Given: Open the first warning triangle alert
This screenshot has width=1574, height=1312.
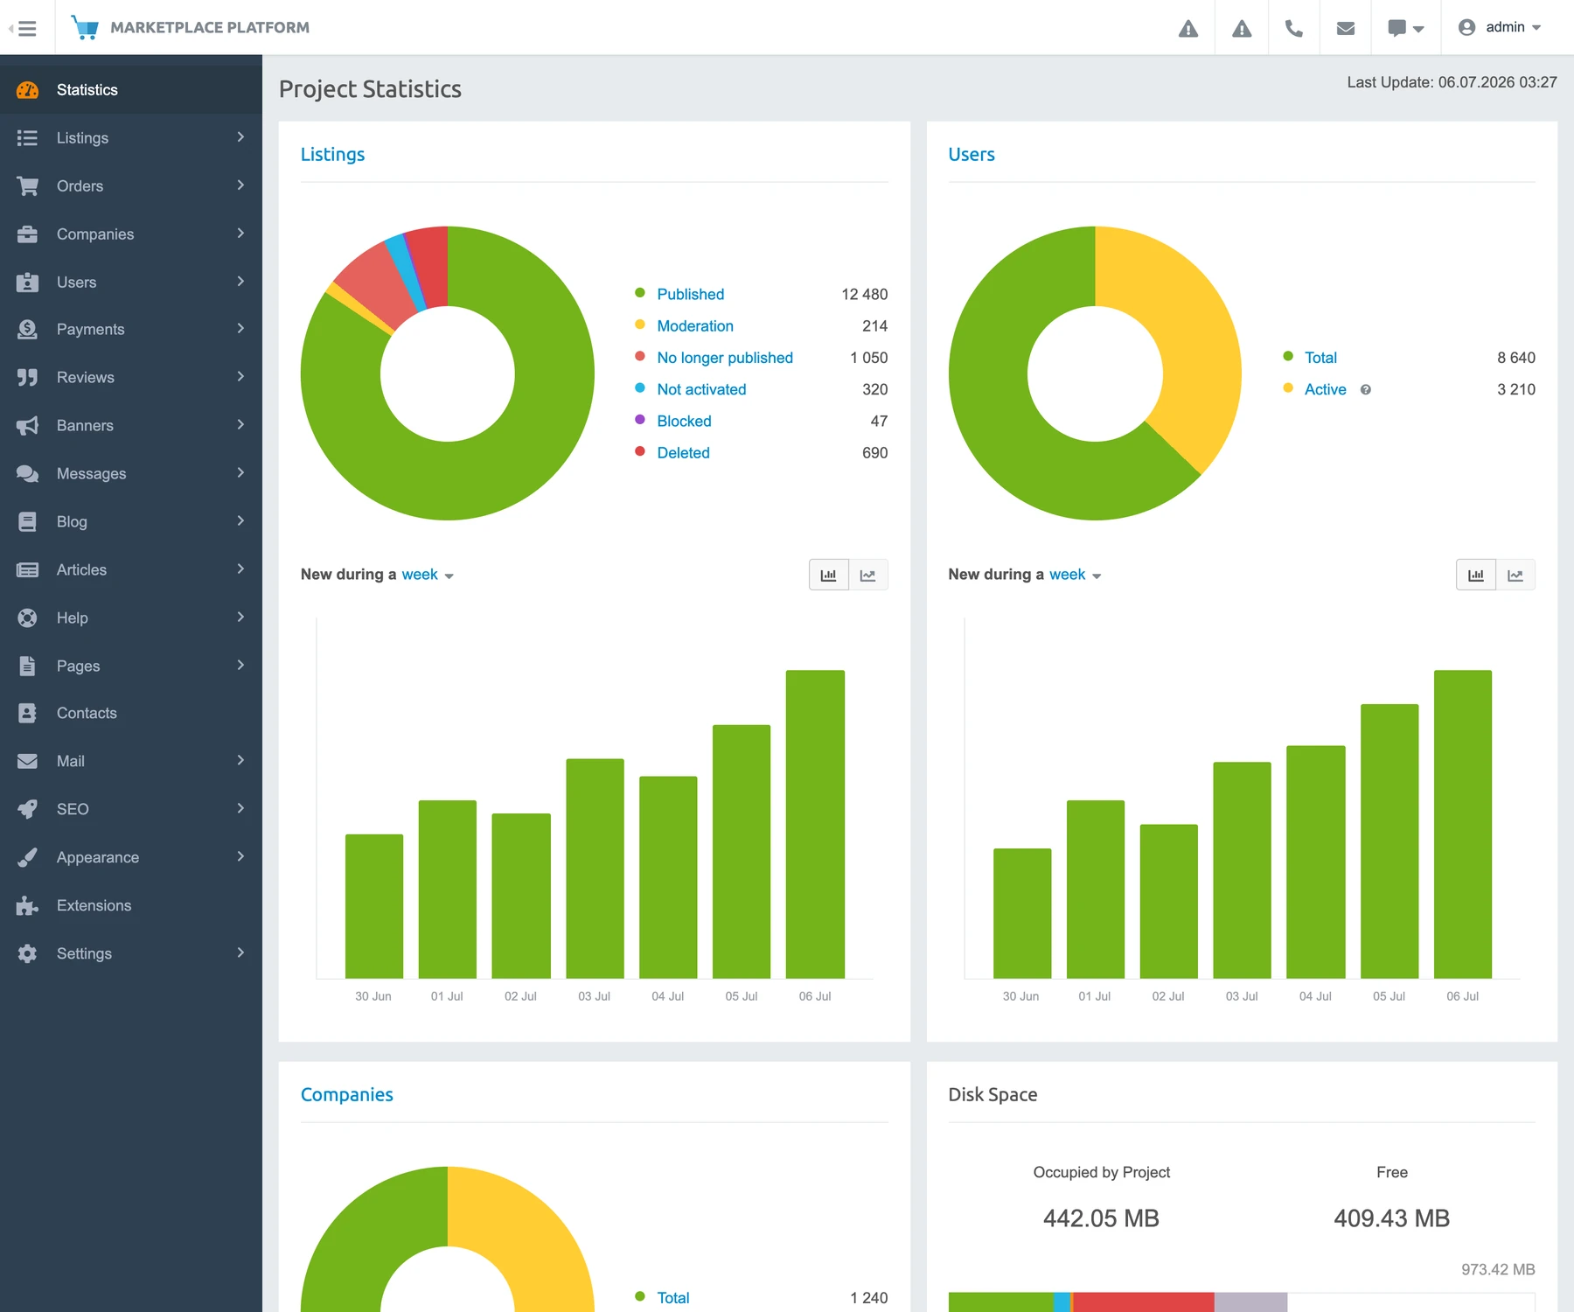Looking at the screenshot, I should (1188, 28).
